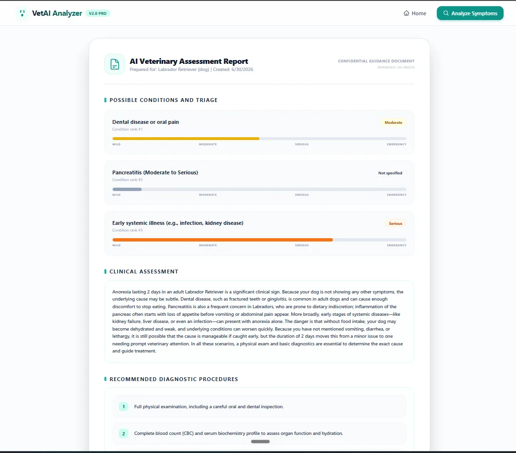Click the Analyze Symptoms button
Image resolution: width=516 pixels, height=453 pixels.
point(470,13)
